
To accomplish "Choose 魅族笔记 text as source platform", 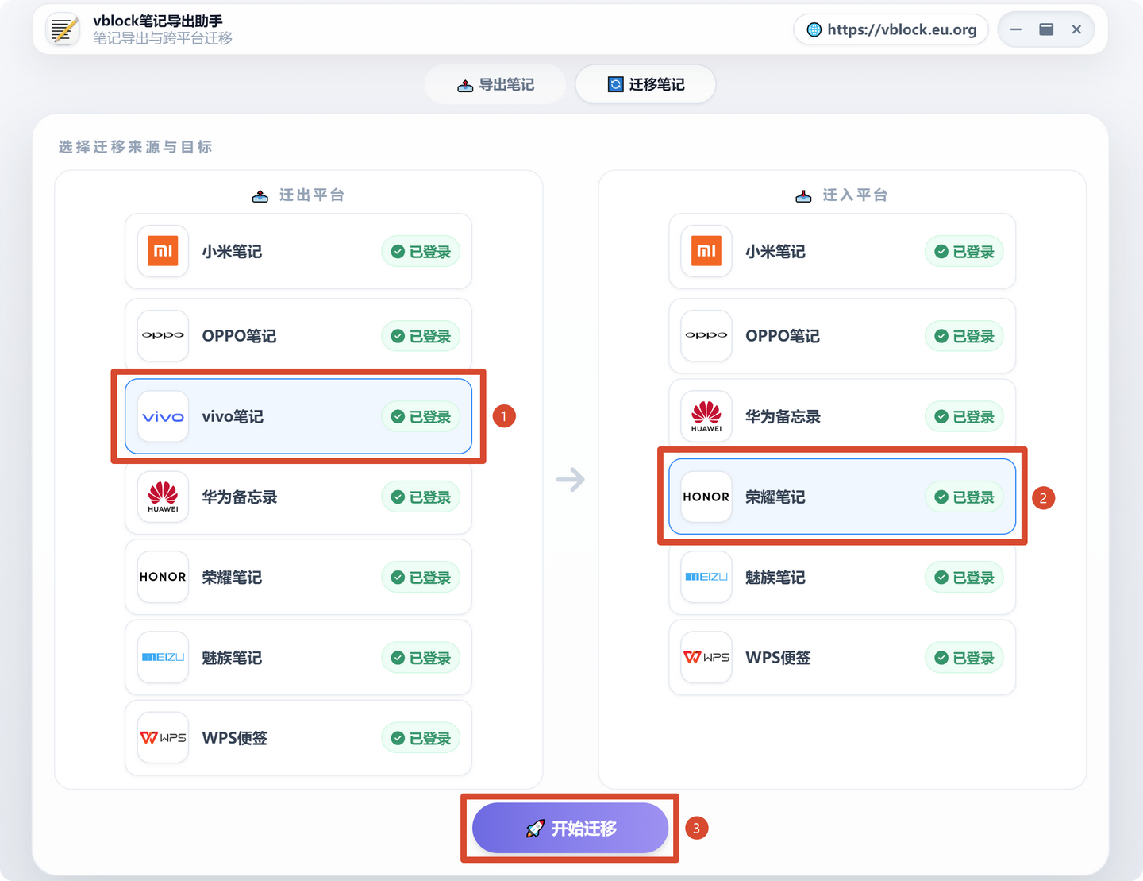I will [x=232, y=658].
